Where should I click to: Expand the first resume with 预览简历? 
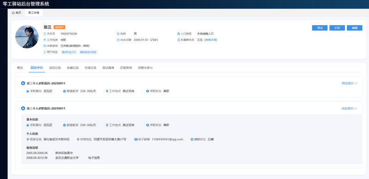click(349, 83)
